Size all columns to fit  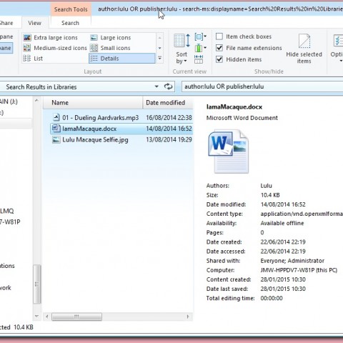[199, 59]
